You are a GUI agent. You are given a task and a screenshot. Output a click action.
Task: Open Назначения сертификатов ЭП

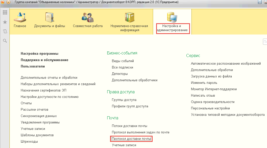click(44, 90)
